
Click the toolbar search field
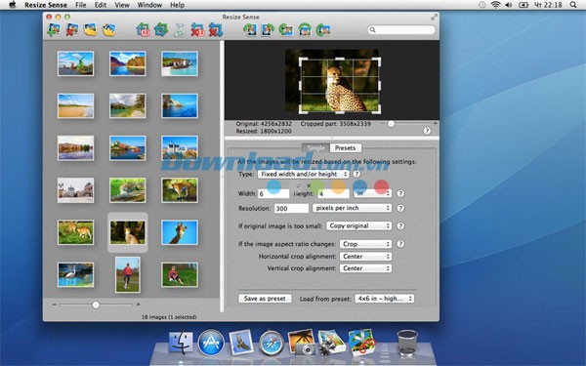pyautogui.click(x=401, y=29)
